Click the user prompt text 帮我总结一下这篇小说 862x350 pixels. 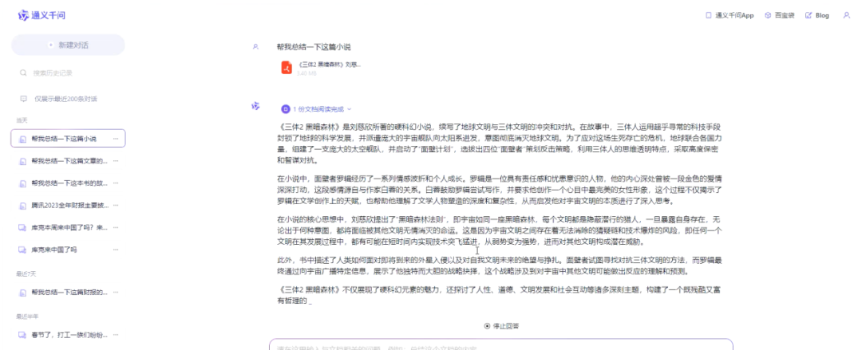[x=314, y=47]
